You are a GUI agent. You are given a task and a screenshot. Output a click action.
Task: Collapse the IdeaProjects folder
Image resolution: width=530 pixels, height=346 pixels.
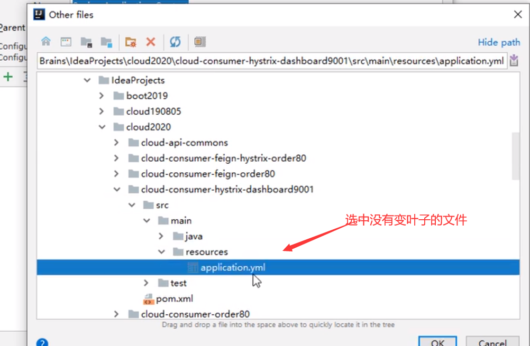click(87, 80)
